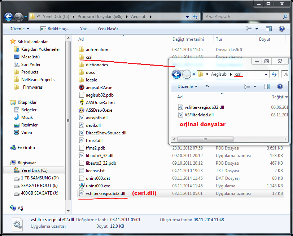
Task: Open the csri folder in file list
Action: point(89,57)
